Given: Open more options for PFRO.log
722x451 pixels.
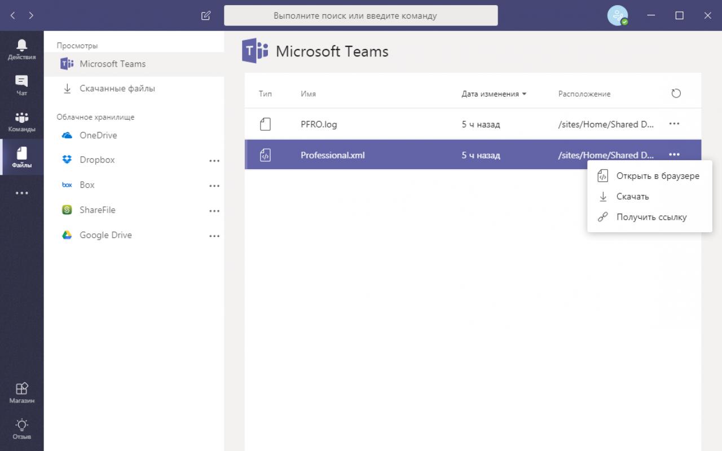Looking at the screenshot, I should click(674, 123).
